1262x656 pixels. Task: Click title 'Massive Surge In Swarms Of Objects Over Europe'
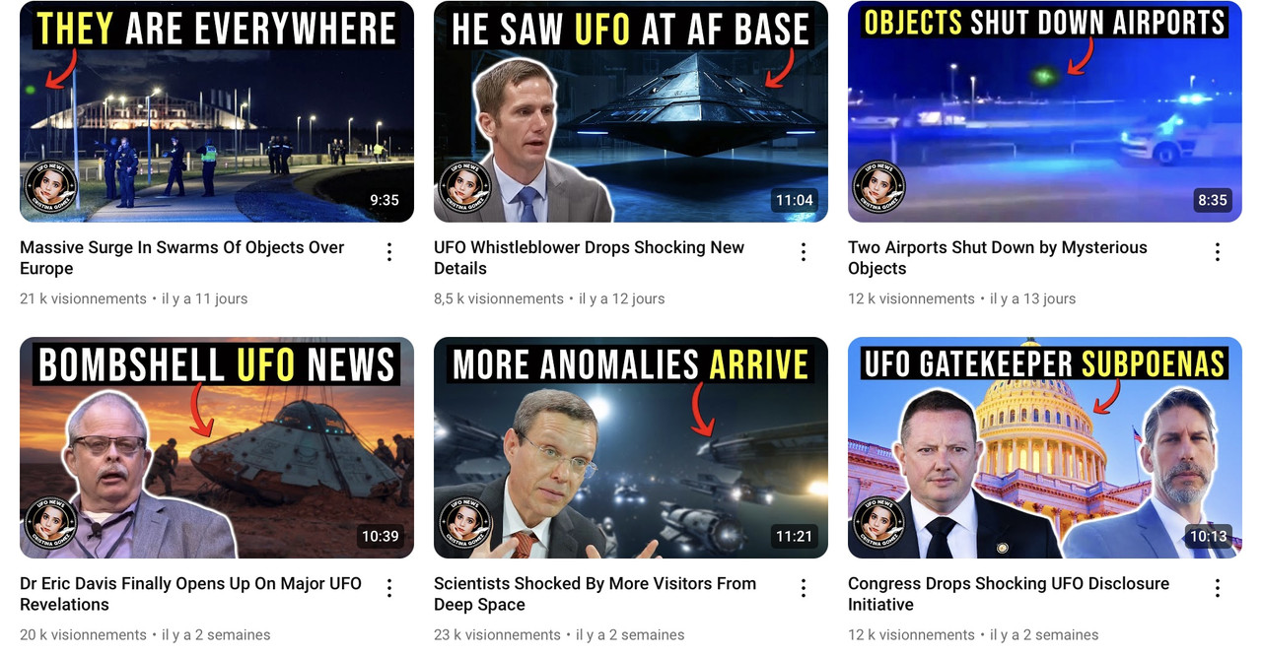point(182,258)
